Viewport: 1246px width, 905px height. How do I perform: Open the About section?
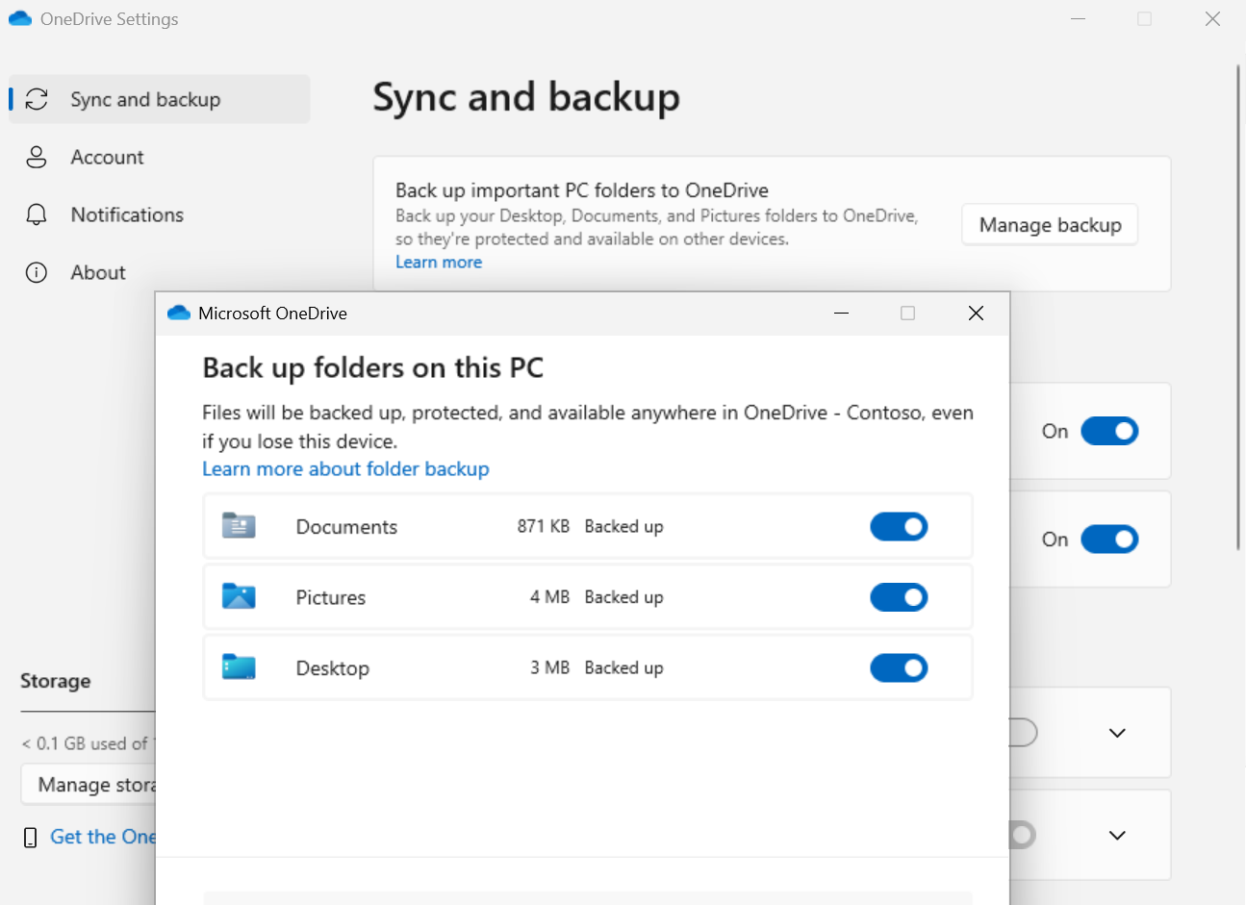(98, 272)
